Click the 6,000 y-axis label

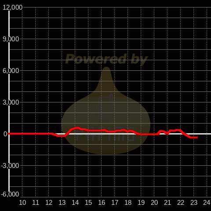point(11,71)
